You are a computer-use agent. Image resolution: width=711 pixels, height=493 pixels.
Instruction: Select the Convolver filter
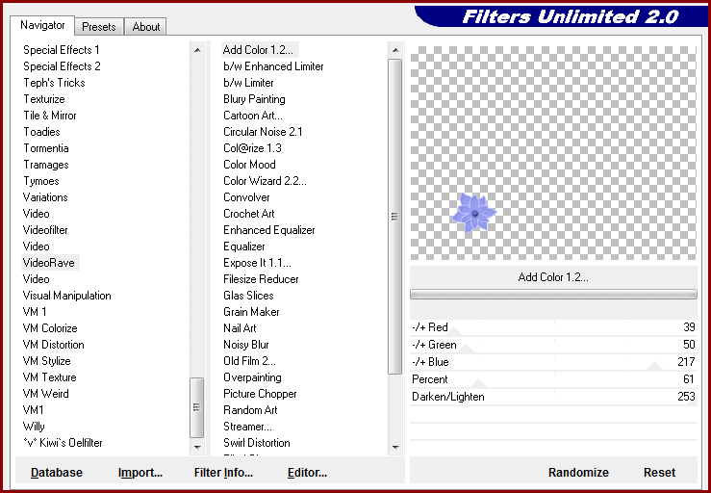(x=246, y=197)
